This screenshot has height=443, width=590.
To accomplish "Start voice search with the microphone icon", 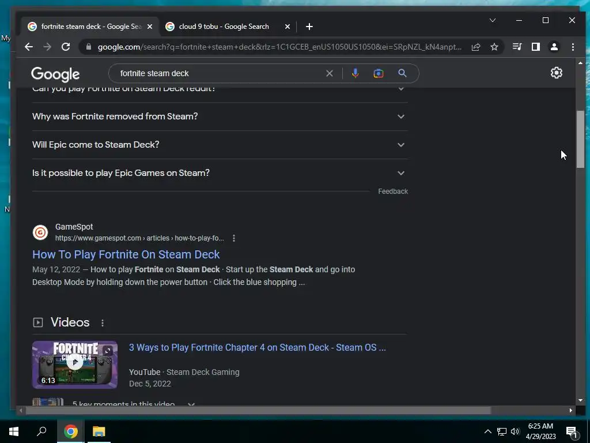I will click(x=355, y=73).
